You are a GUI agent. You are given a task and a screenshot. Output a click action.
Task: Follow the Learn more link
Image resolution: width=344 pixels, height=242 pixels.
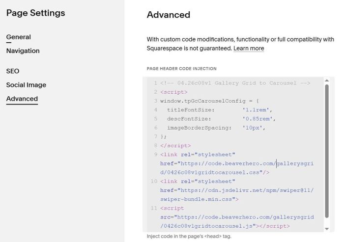[249, 49]
